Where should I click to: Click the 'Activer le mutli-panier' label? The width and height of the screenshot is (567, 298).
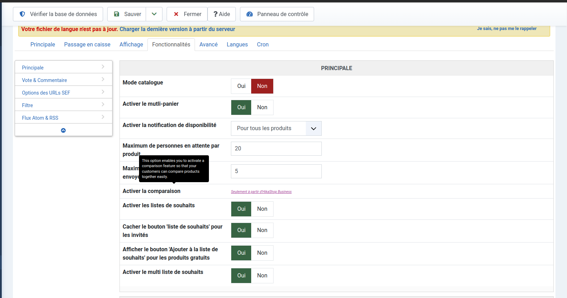[151, 104]
